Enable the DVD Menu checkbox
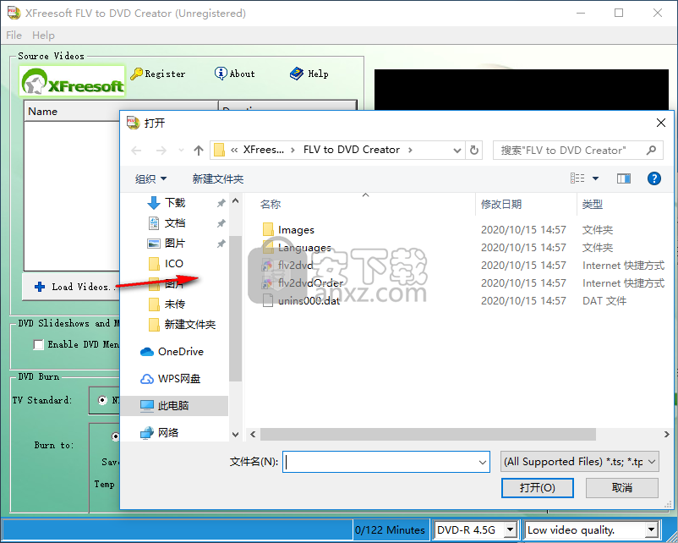This screenshot has height=543, width=678. [39, 344]
